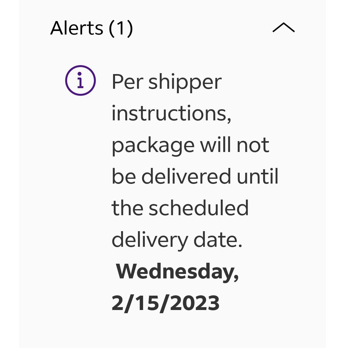Click the white margin outside the panel's left edge
Screen dimensions: 345x348
click(9, 174)
